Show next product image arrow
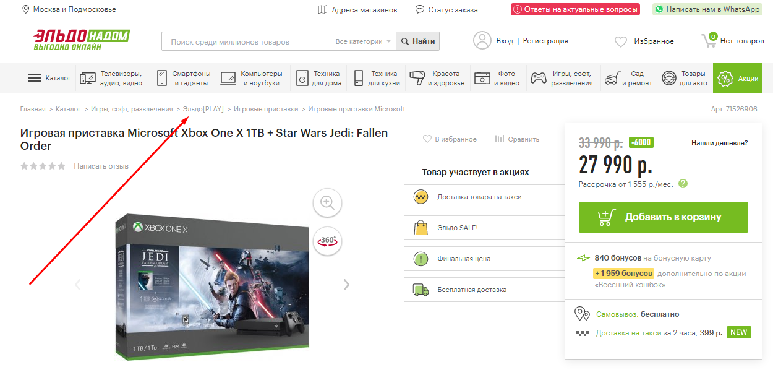The height and width of the screenshot is (375, 773). (x=346, y=285)
